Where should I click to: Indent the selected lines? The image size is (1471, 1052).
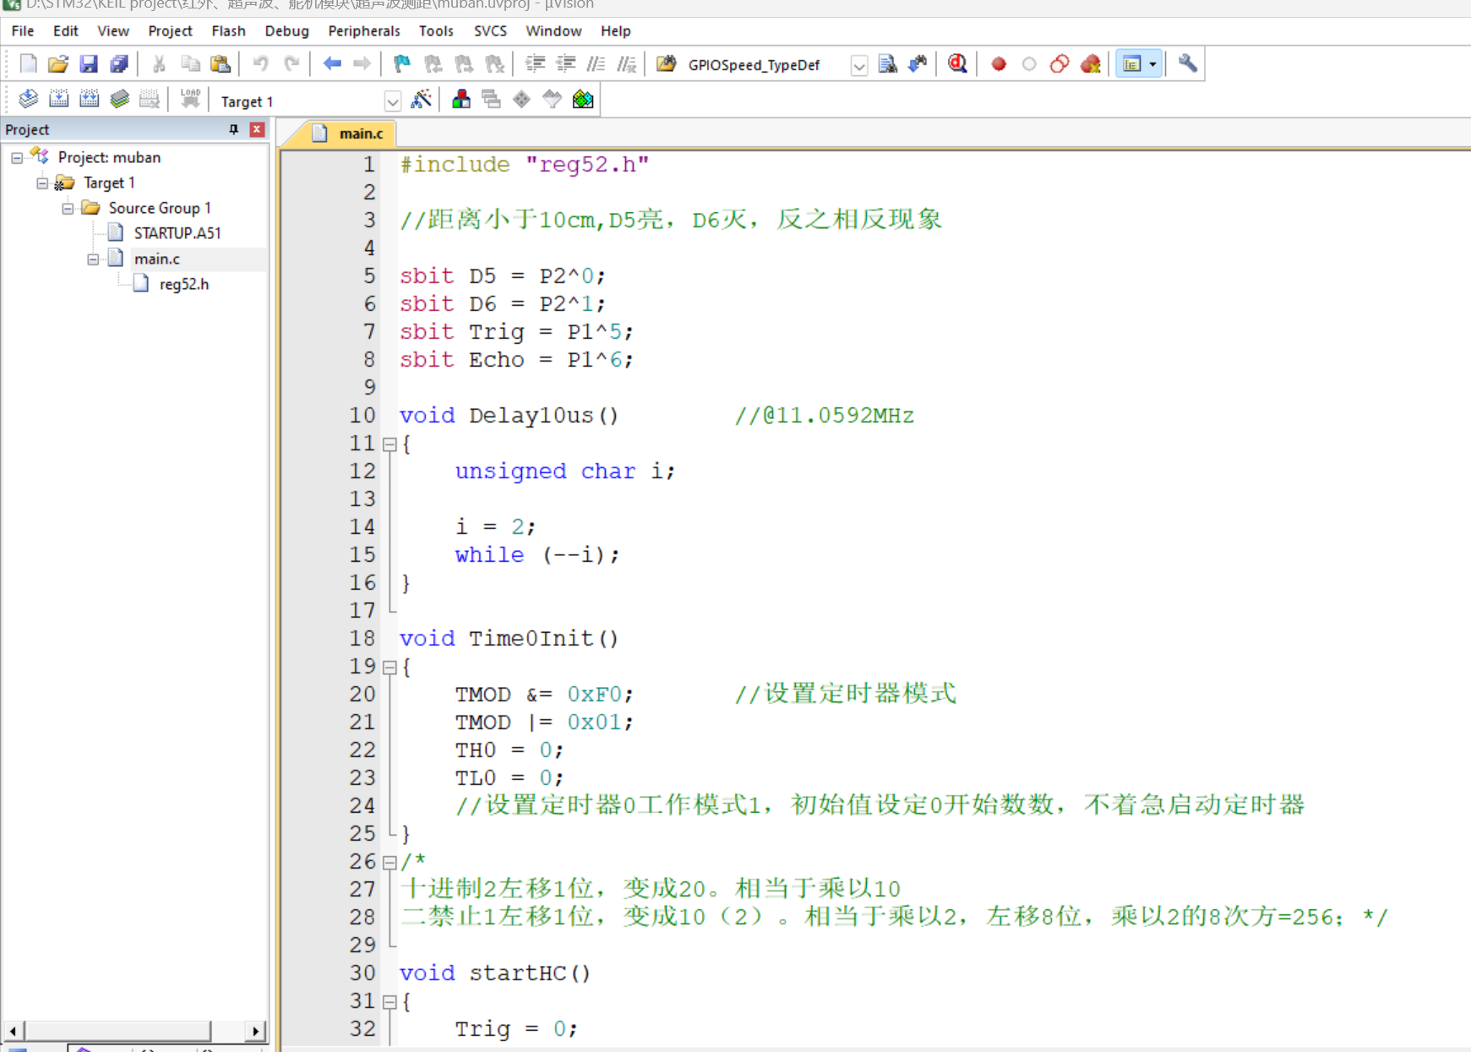coord(535,64)
